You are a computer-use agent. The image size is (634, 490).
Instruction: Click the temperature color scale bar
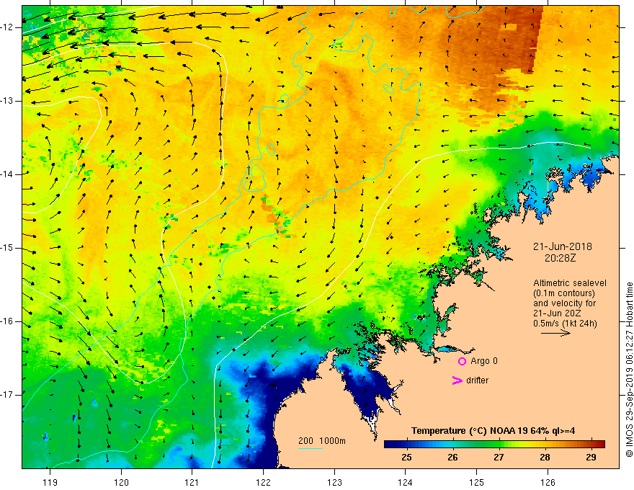[494, 444]
